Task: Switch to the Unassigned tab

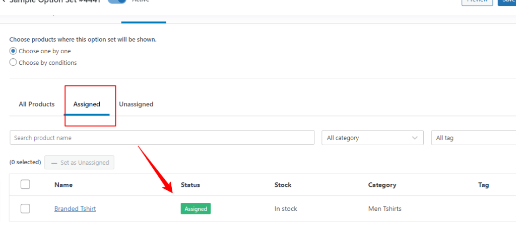Action: pos(136,104)
